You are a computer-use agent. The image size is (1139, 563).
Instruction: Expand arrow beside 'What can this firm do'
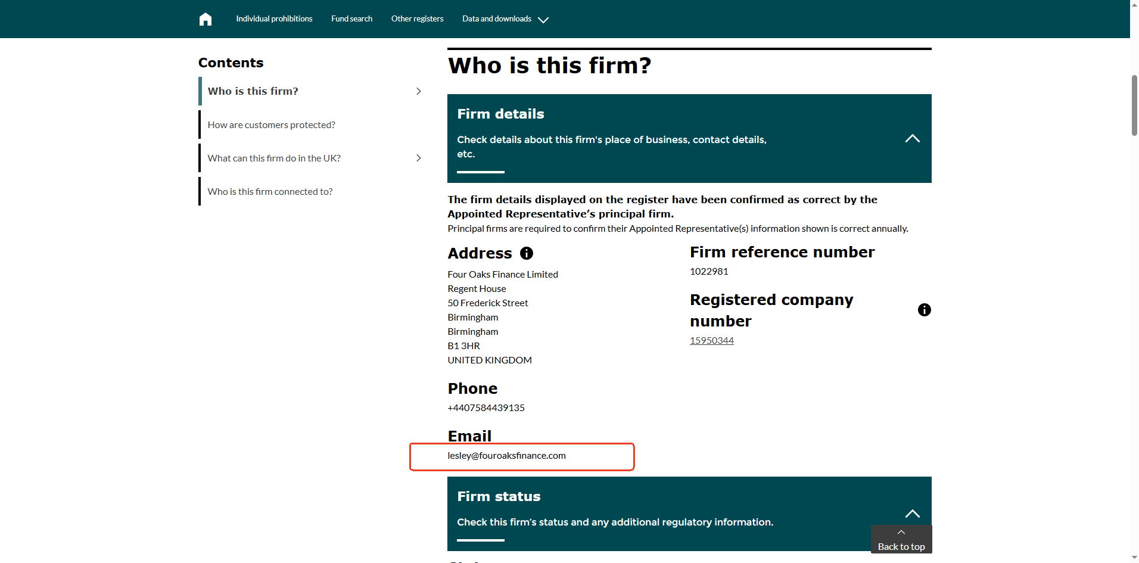(419, 158)
